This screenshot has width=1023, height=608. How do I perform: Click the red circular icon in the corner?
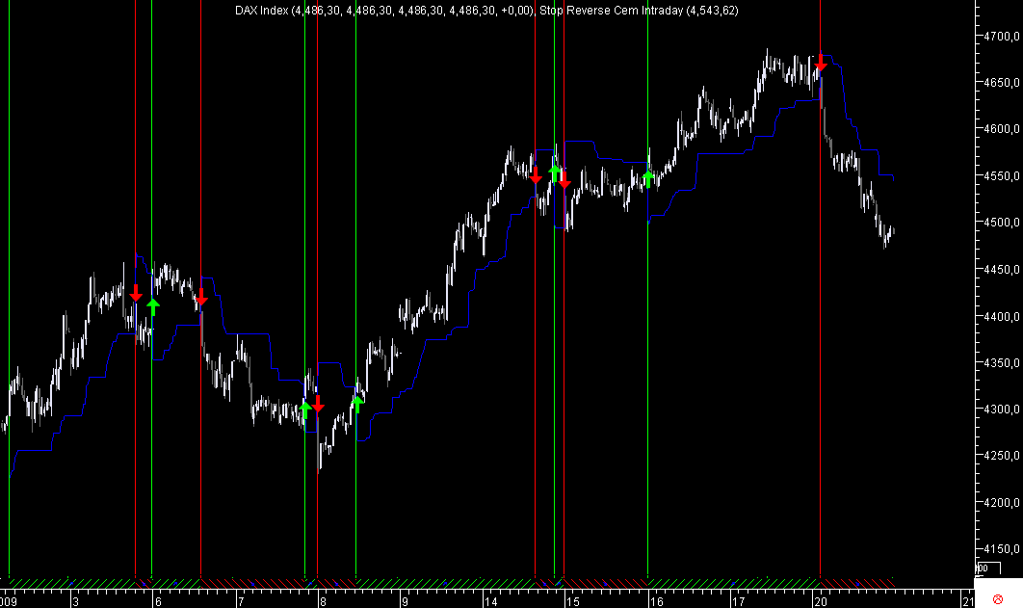[x=997, y=599]
